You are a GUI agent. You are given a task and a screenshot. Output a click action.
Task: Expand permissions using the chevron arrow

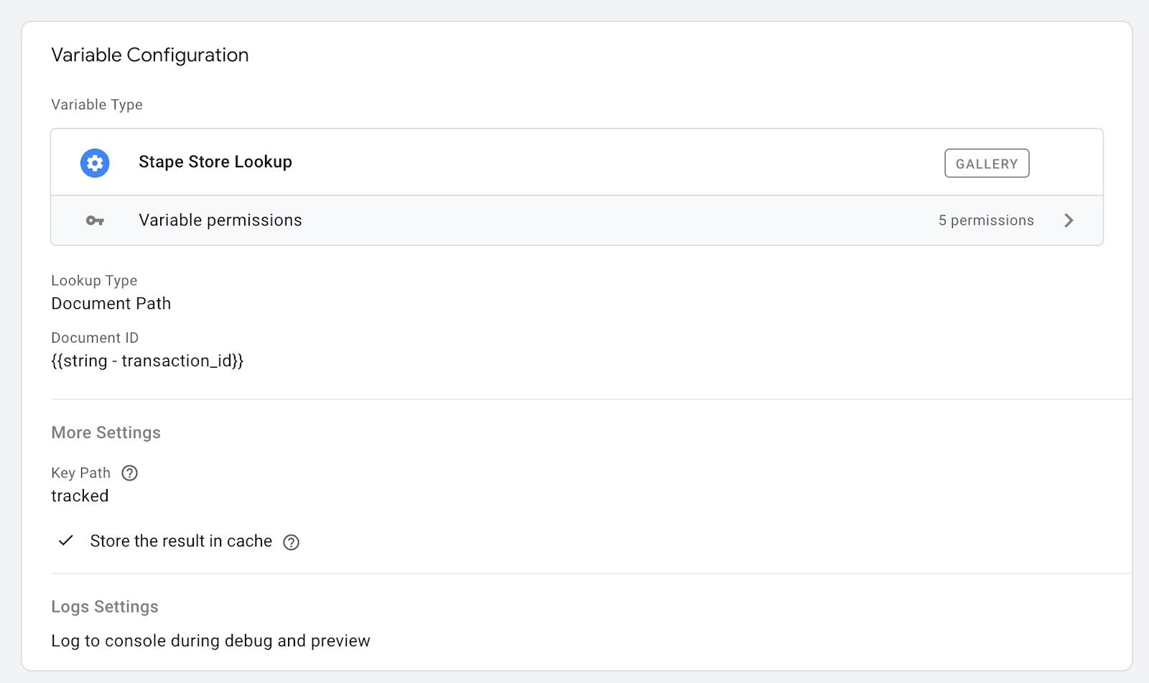click(1069, 220)
